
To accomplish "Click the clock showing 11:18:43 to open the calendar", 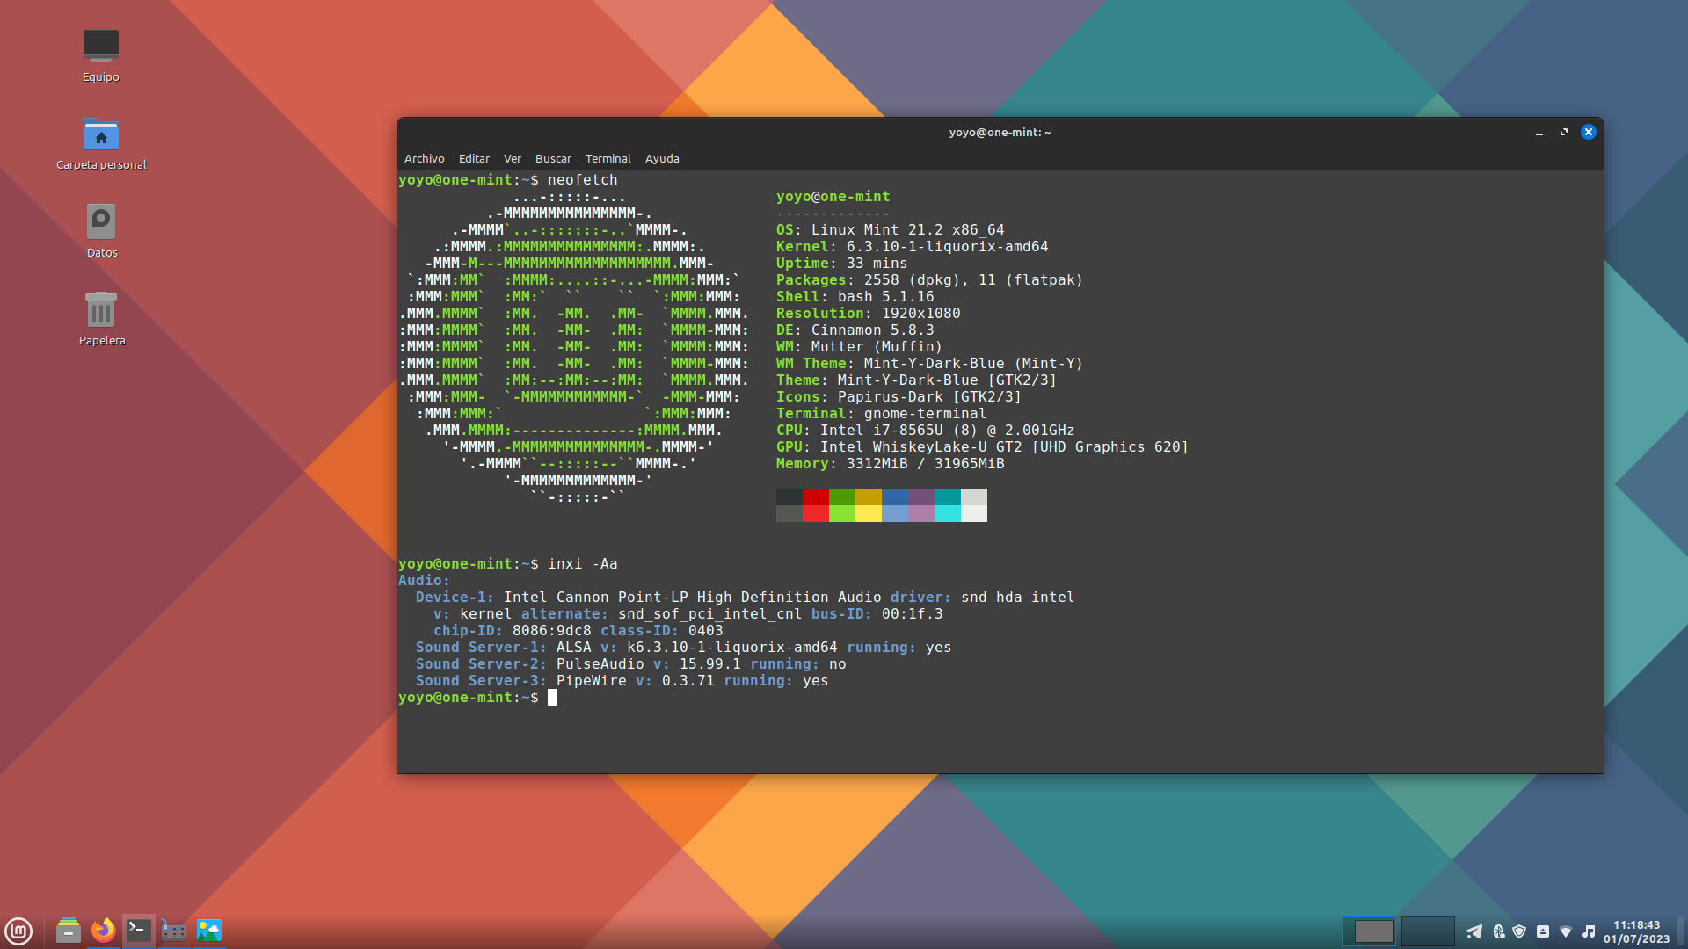I will click(x=1636, y=931).
